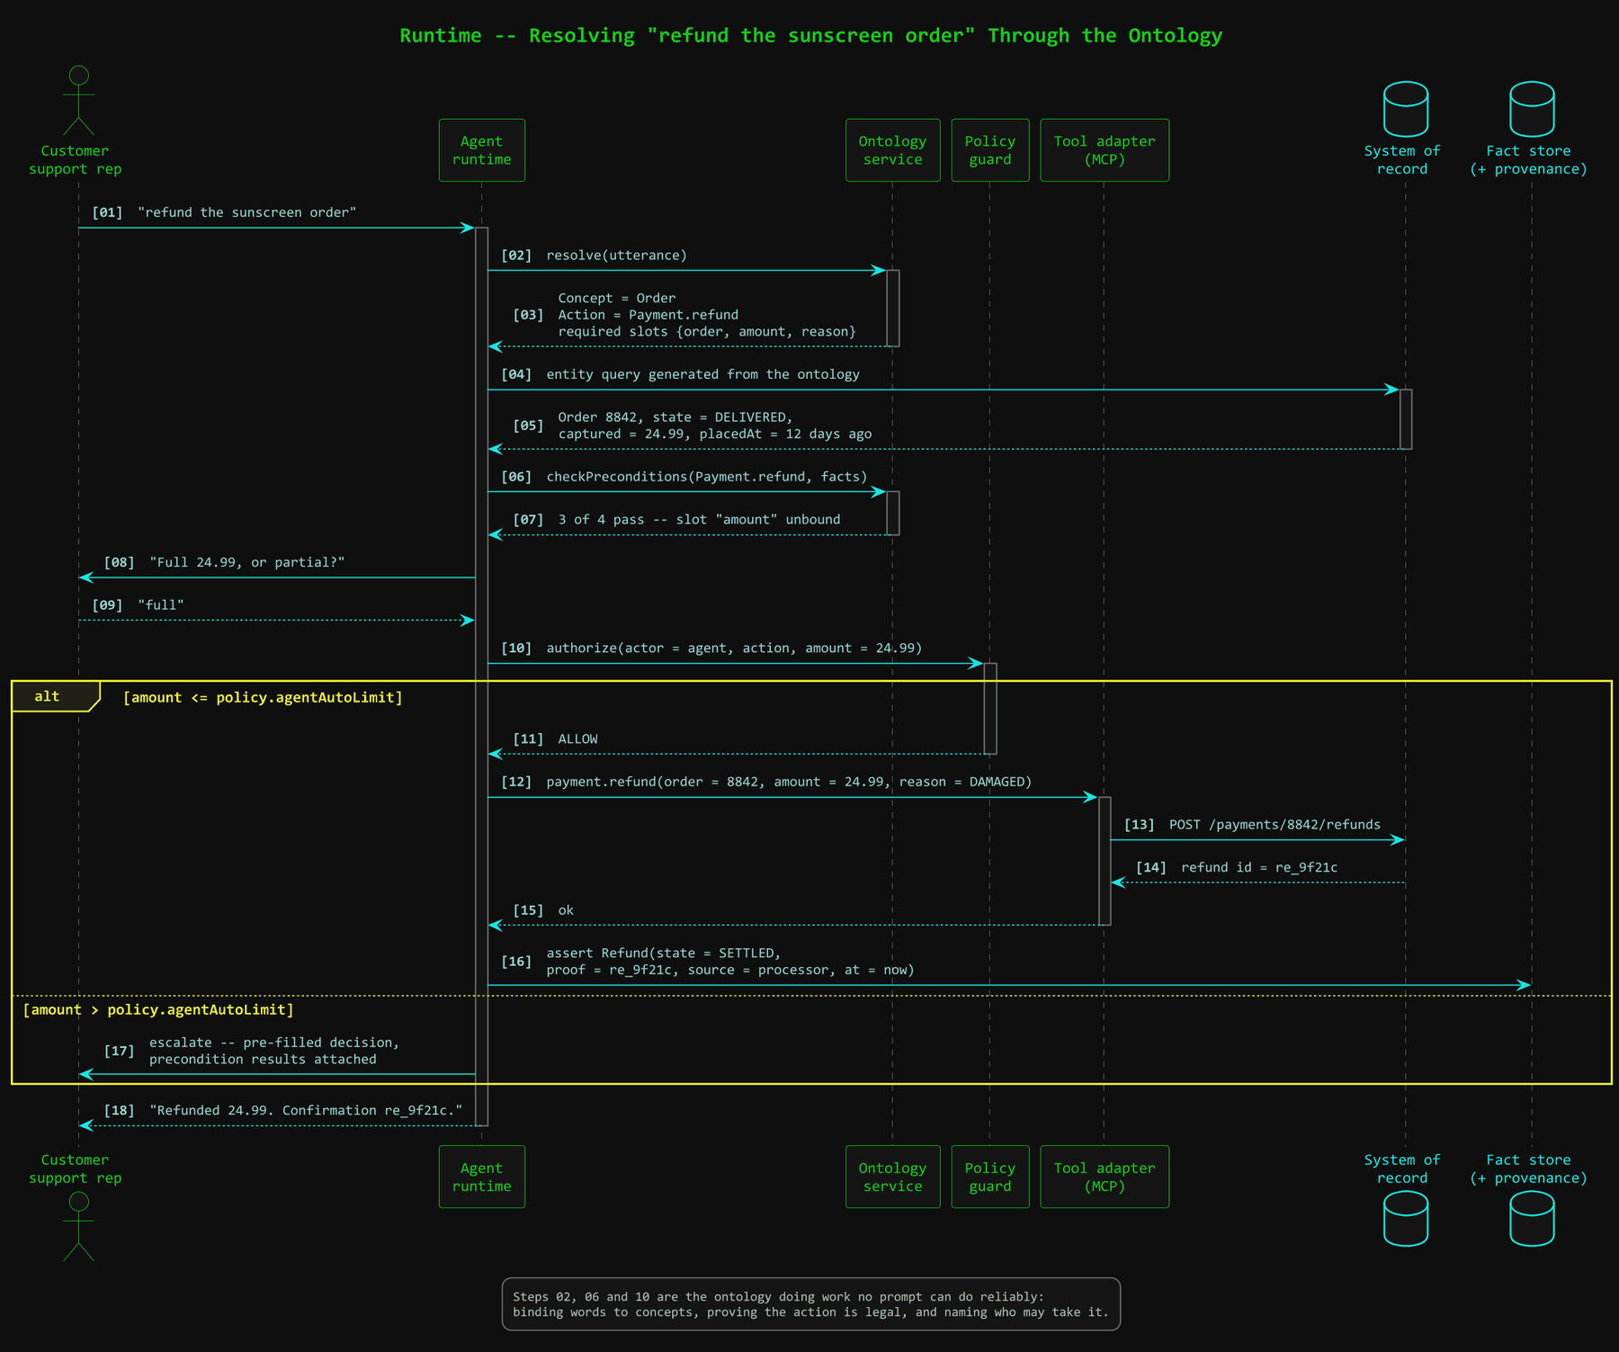The height and width of the screenshot is (1352, 1619).
Task: Click message [04] entity query generated from ontology
Action: (x=680, y=374)
